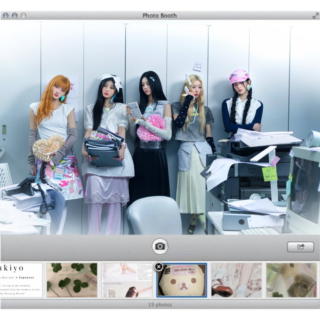Select the green clover thumbnail
320x320 pixels.
pos(72,280)
